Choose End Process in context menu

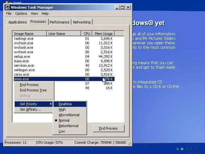pos(34,85)
